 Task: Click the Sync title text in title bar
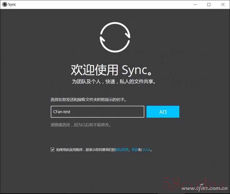(12, 4)
